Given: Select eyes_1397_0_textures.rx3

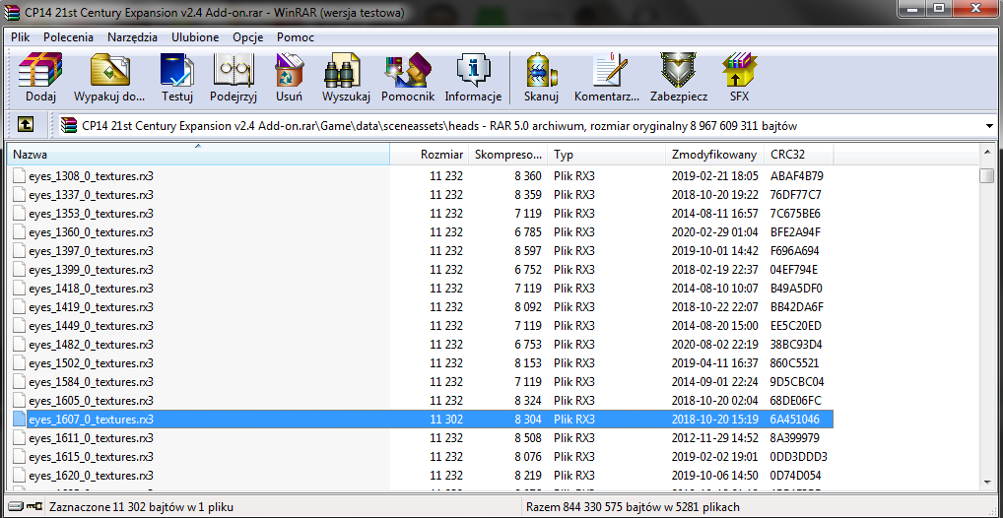Looking at the screenshot, I should [91, 251].
